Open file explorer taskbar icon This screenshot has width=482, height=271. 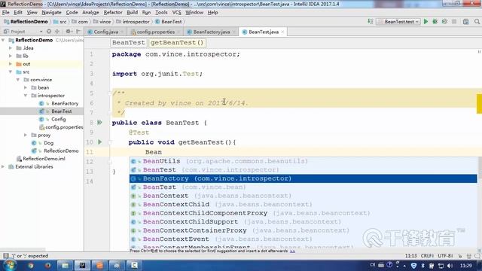65,265
